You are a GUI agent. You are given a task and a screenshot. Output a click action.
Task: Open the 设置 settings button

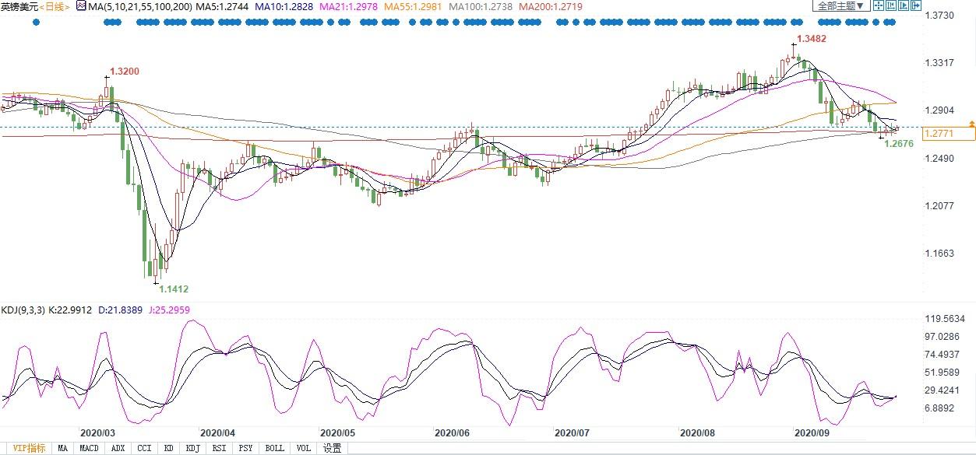(333, 448)
